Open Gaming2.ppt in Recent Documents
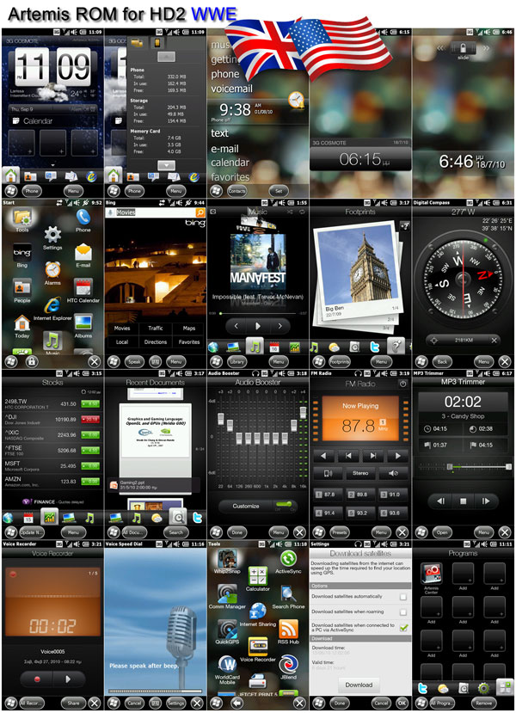Image resolution: width=516 pixels, height=713 pixels. [155, 485]
